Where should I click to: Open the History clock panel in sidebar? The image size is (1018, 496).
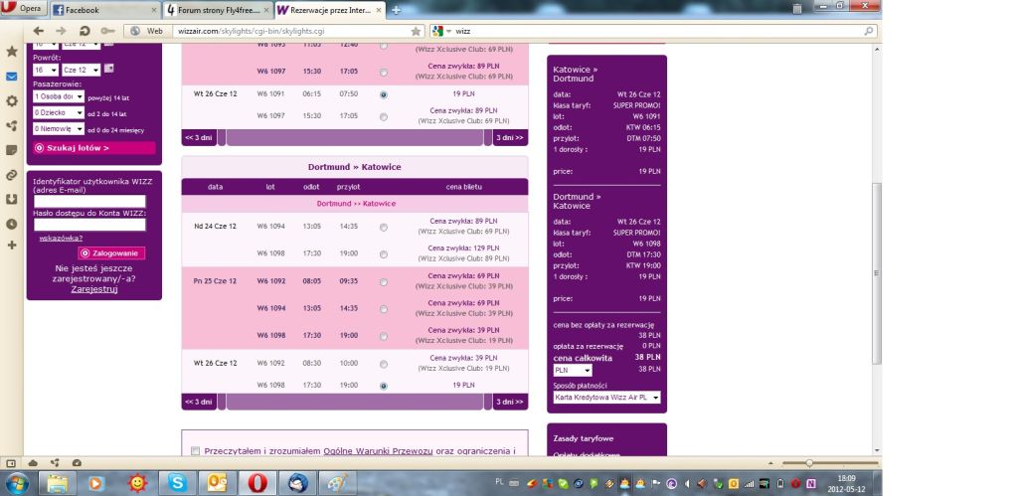pos(12,224)
